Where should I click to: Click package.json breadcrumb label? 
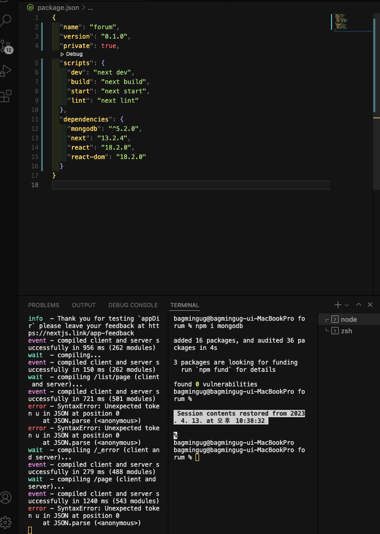pyautogui.click(x=58, y=7)
